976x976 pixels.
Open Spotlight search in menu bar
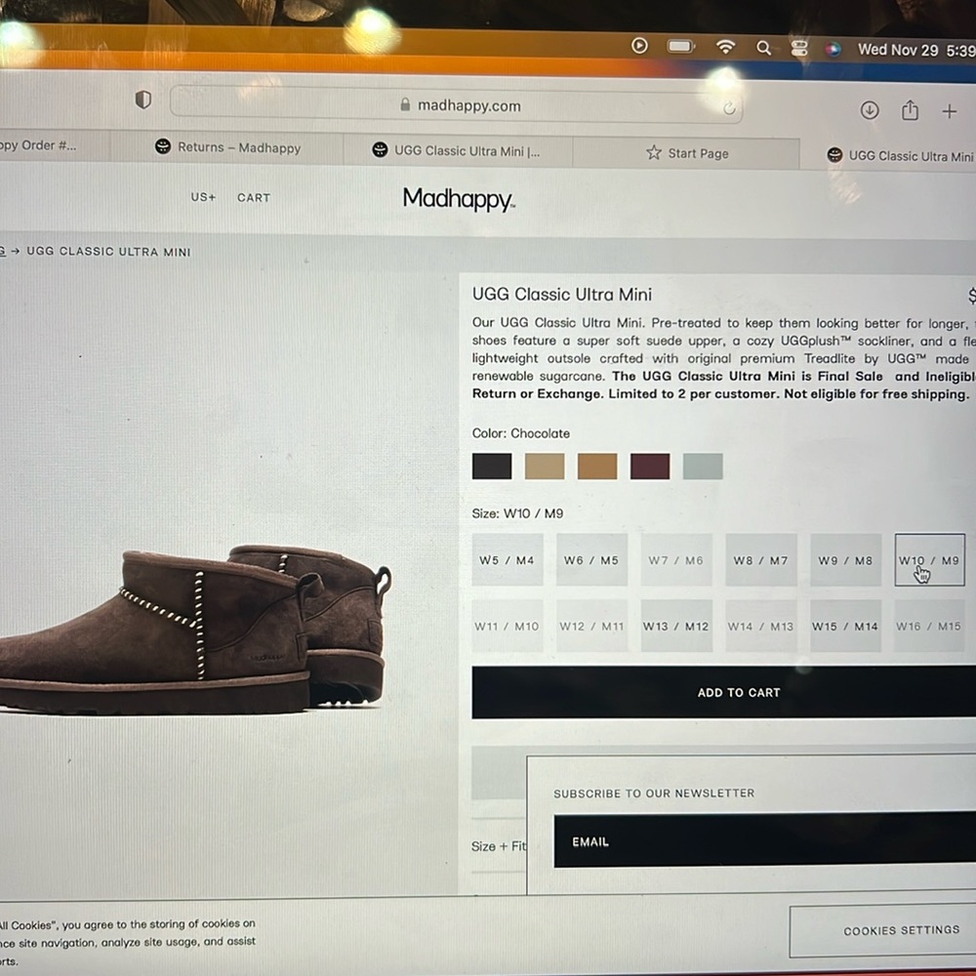pos(764,48)
